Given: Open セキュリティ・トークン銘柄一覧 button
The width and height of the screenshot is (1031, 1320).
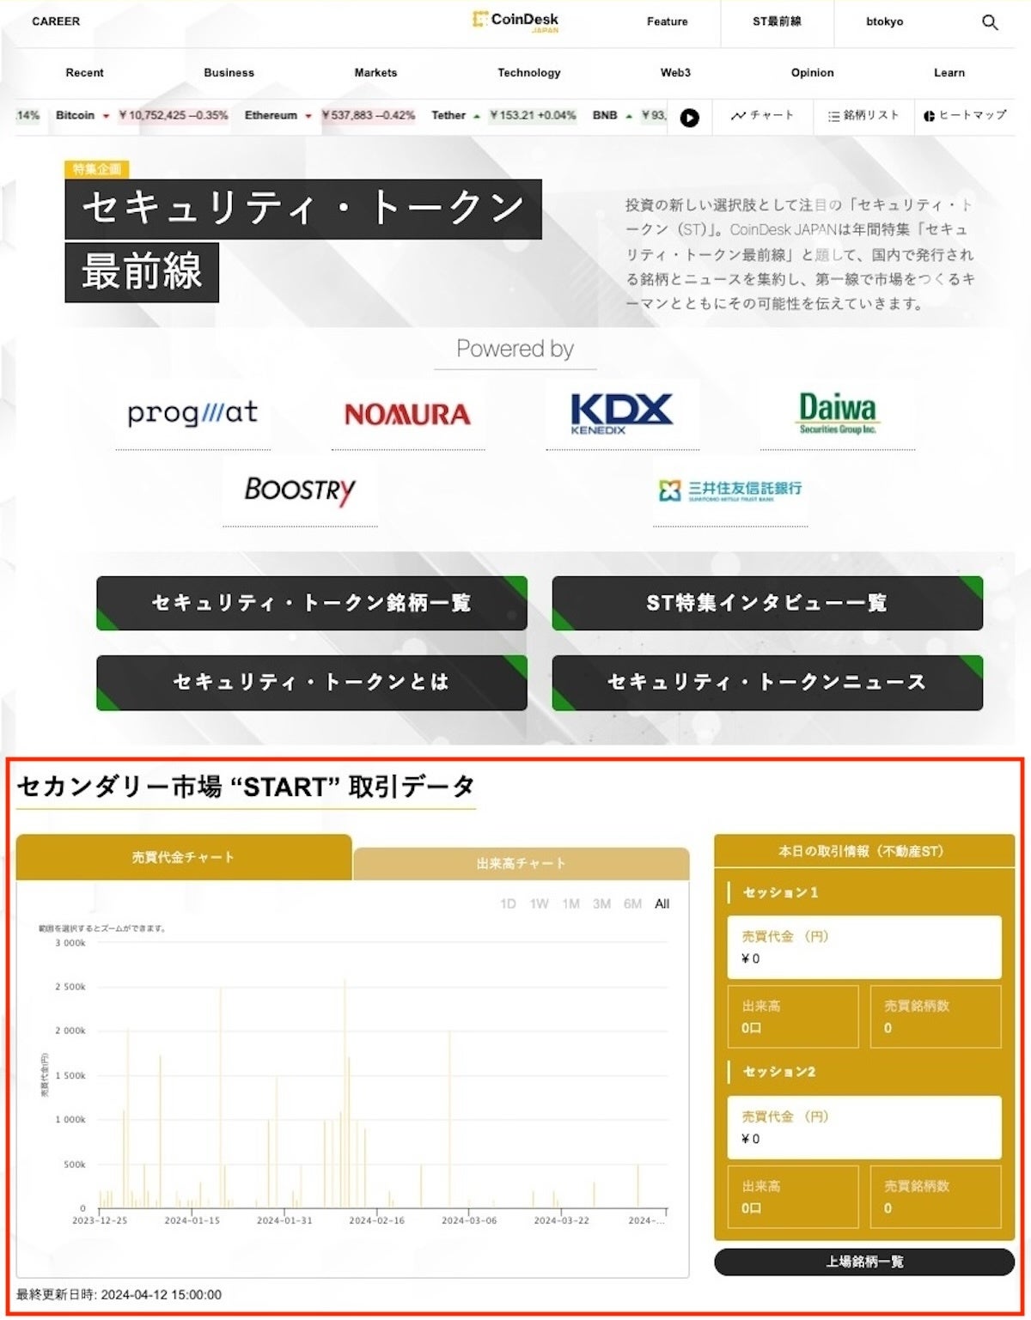Looking at the screenshot, I should (x=312, y=604).
